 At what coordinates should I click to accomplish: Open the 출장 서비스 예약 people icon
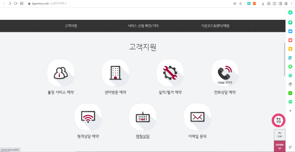coord(61,73)
